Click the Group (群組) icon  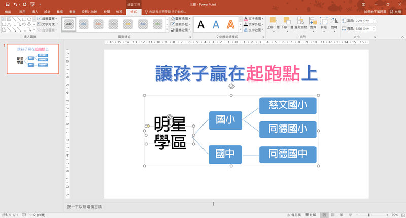point(324,23)
